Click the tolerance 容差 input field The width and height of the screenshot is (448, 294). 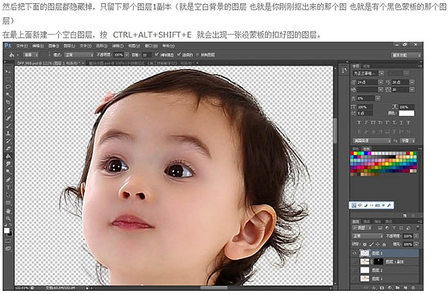tap(146, 55)
